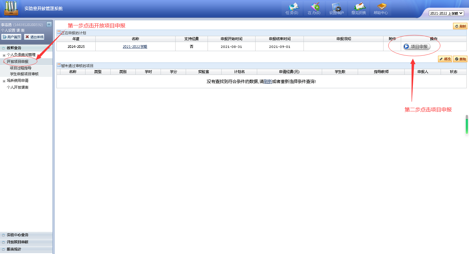Image resolution: width=469 pixels, height=254 pixels.
Task: Click the 2021-08-31 start date cell
Action: [x=231, y=47]
